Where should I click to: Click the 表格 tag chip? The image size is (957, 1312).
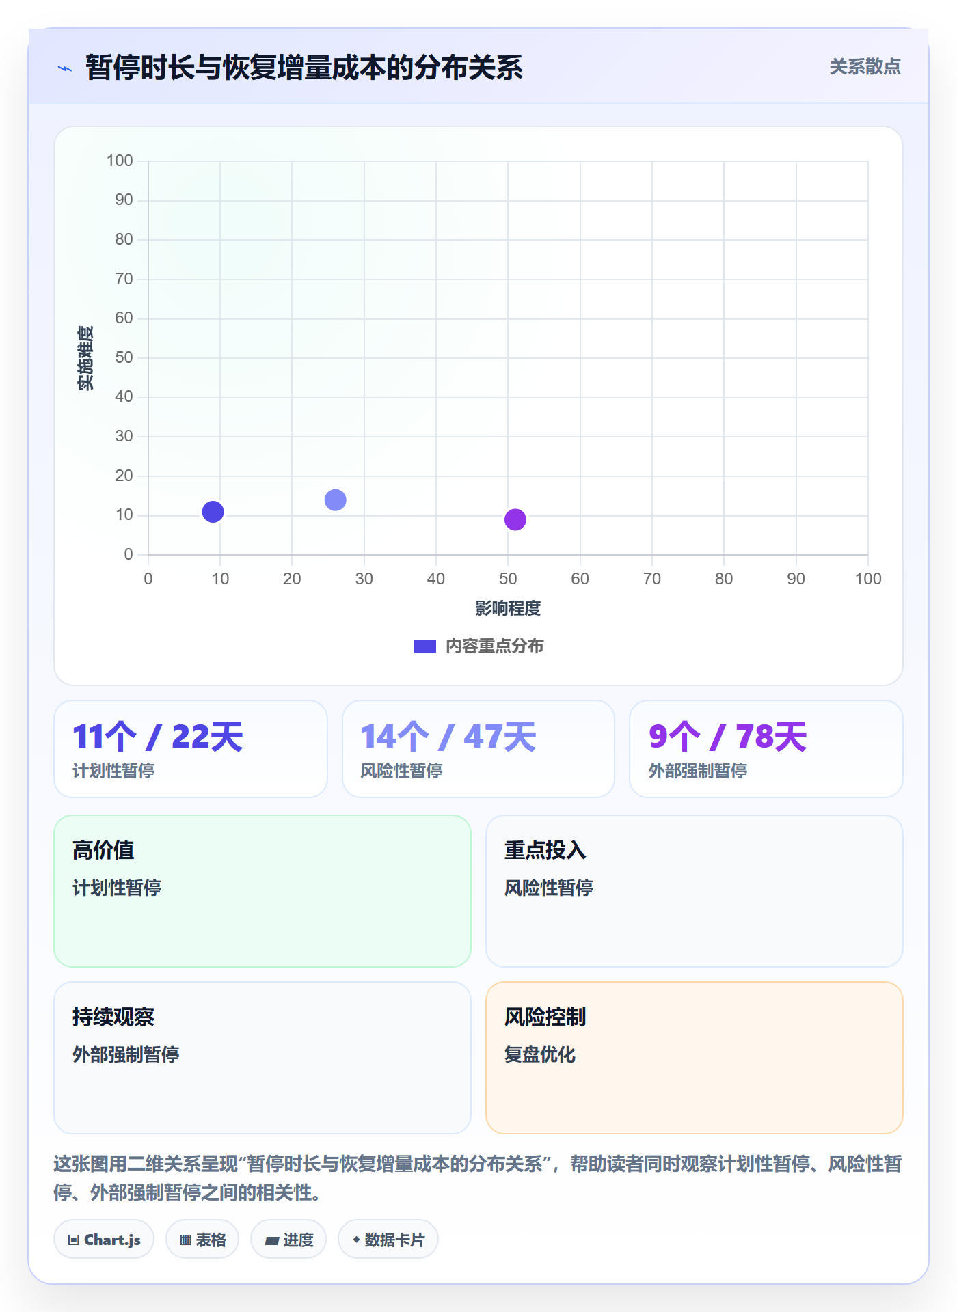point(202,1240)
